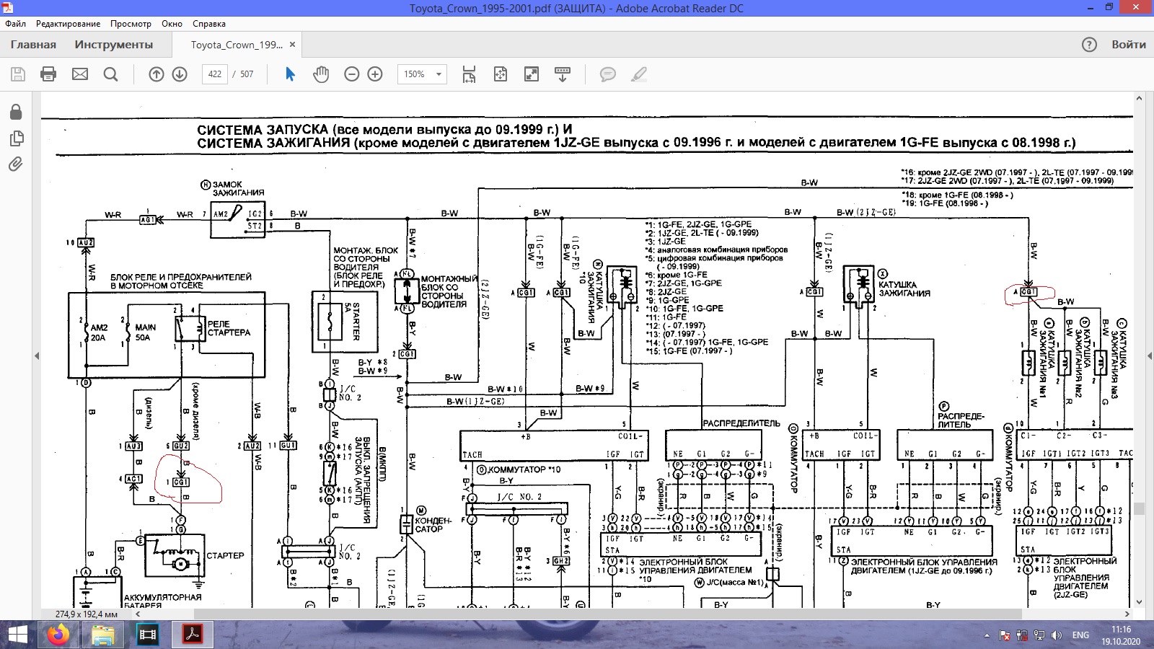Open the Редактирование menu
Viewport: 1154px width, 649px height.
click(69, 24)
